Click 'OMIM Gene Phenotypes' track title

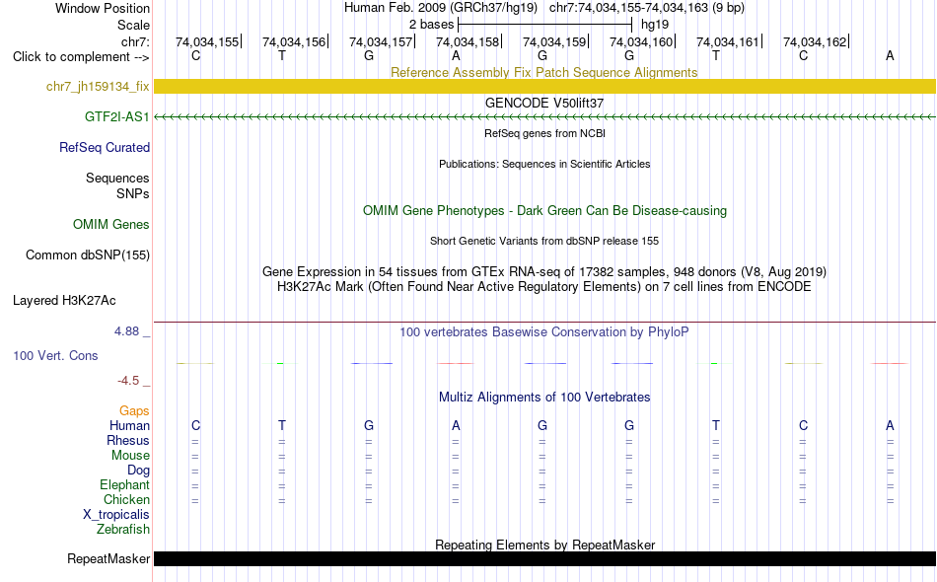pos(544,211)
